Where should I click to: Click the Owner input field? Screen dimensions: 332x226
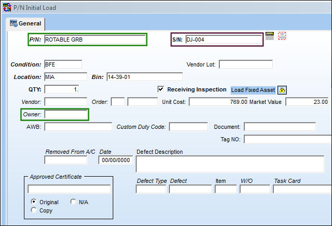coord(65,114)
